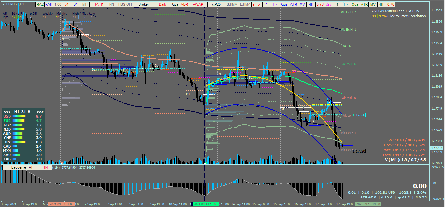Viewport: 445px width, 207px height.
Task: Click the 1.17666 price label
Action: (x=359, y=115)
